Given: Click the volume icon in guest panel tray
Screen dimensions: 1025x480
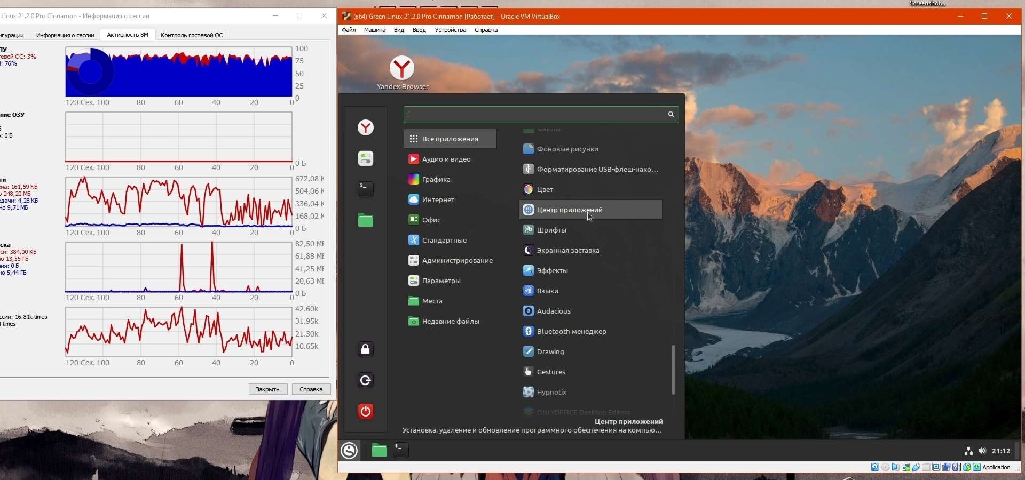Looking at the screenshot, I should coord(982,451).
